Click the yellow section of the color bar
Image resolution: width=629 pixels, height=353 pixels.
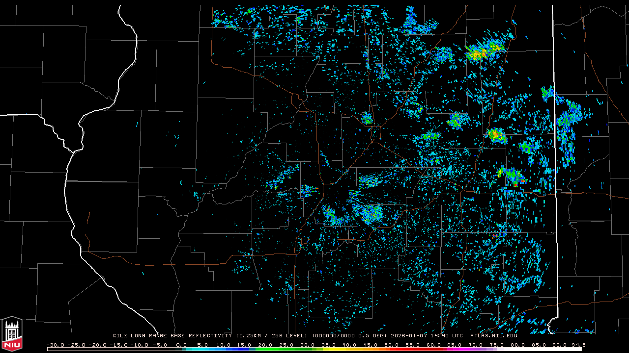tap(344, 349)
